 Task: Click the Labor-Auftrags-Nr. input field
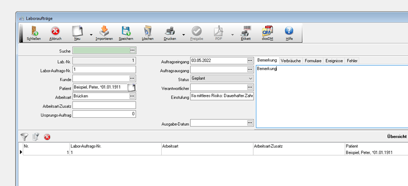104,70
